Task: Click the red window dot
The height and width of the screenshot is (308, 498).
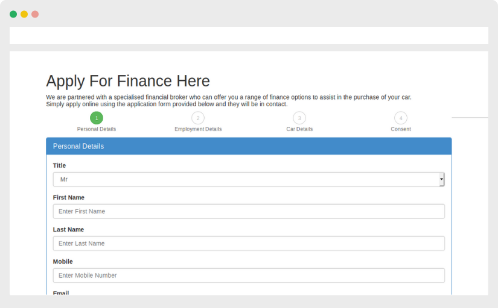Action: (x=35, y=14)
